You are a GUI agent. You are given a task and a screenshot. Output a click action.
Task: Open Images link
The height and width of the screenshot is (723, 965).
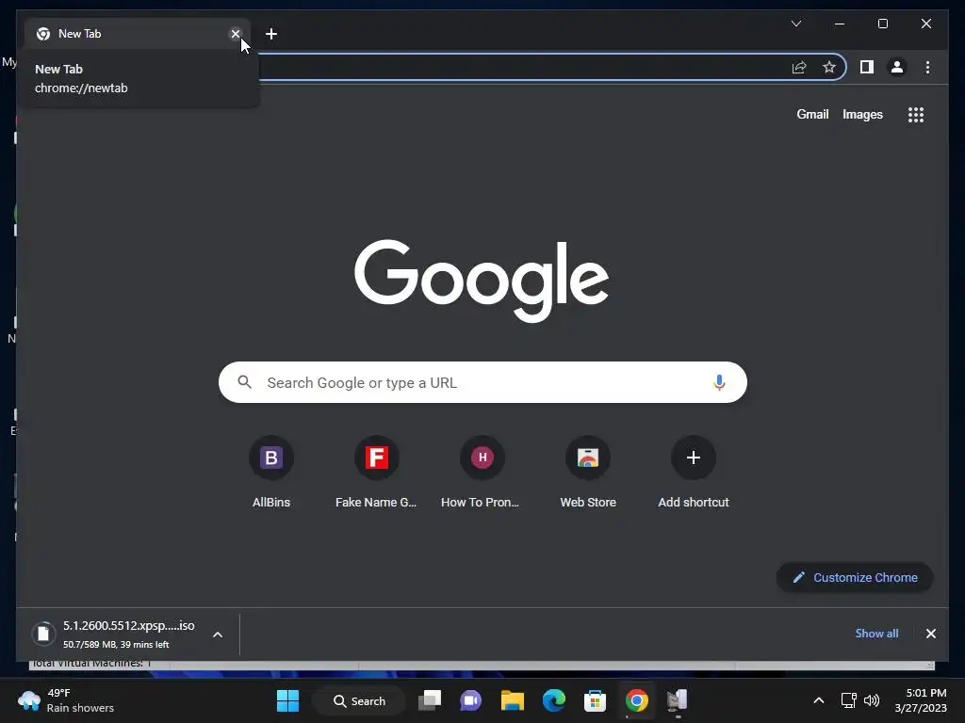[x=862, y=114]
